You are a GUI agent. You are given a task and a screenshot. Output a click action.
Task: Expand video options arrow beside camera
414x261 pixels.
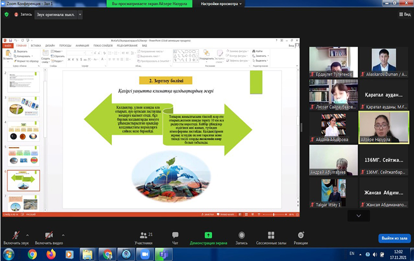click(x=63, y=235)
